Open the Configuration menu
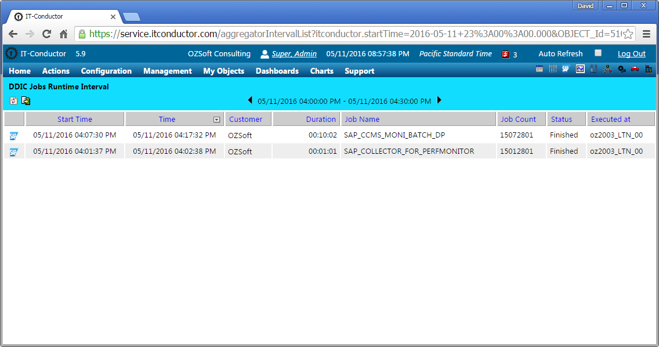The width and height of the screenshot is (659, 347). [x=106, y=71]
